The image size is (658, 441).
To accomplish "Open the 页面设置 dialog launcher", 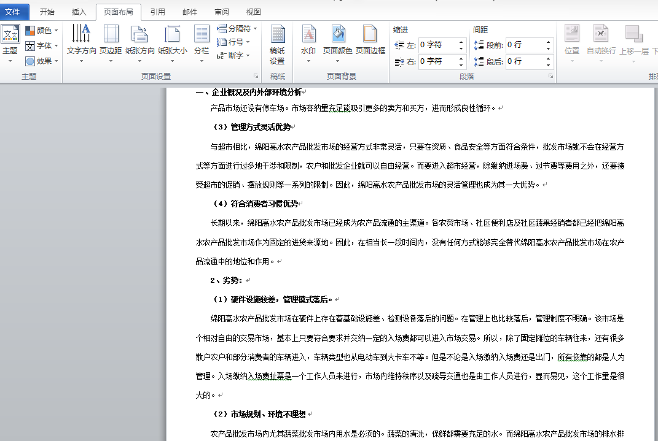I will 256,76.
